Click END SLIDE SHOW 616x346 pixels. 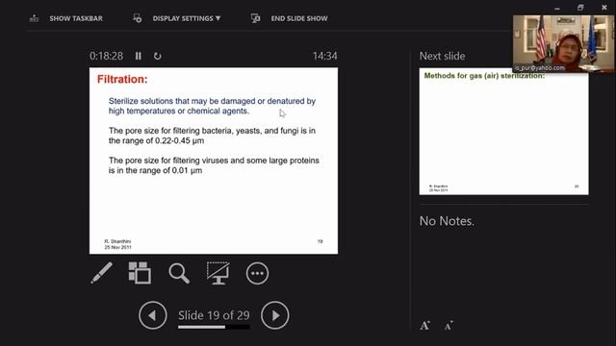point(299,18)
